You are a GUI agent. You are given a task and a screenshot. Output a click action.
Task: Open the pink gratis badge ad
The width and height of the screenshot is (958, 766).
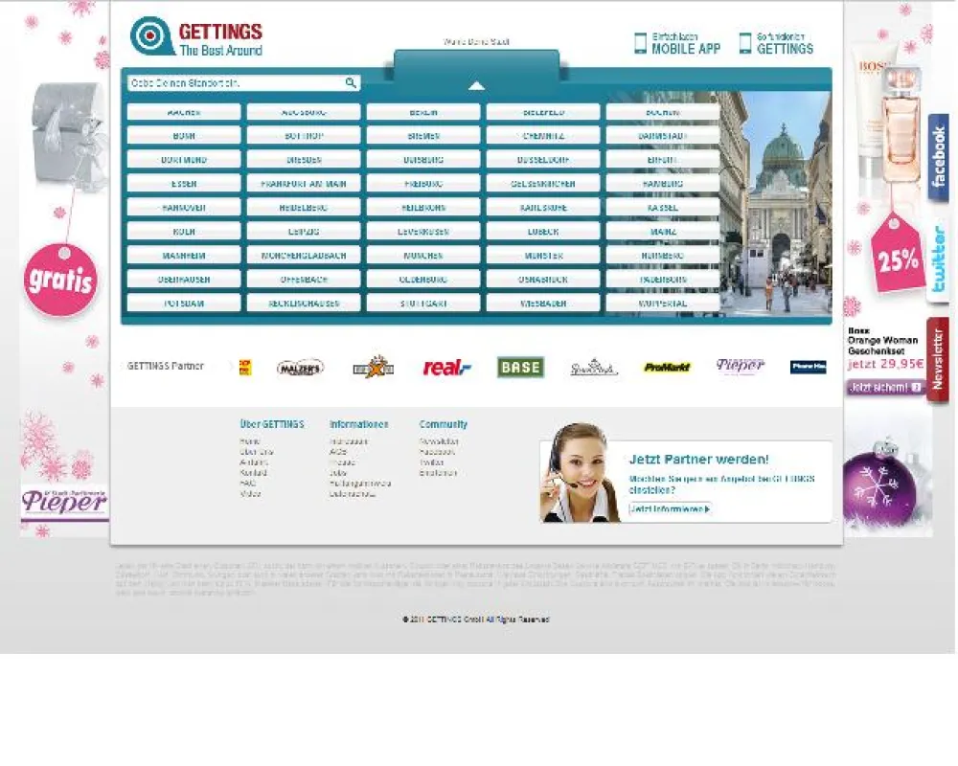60,280
